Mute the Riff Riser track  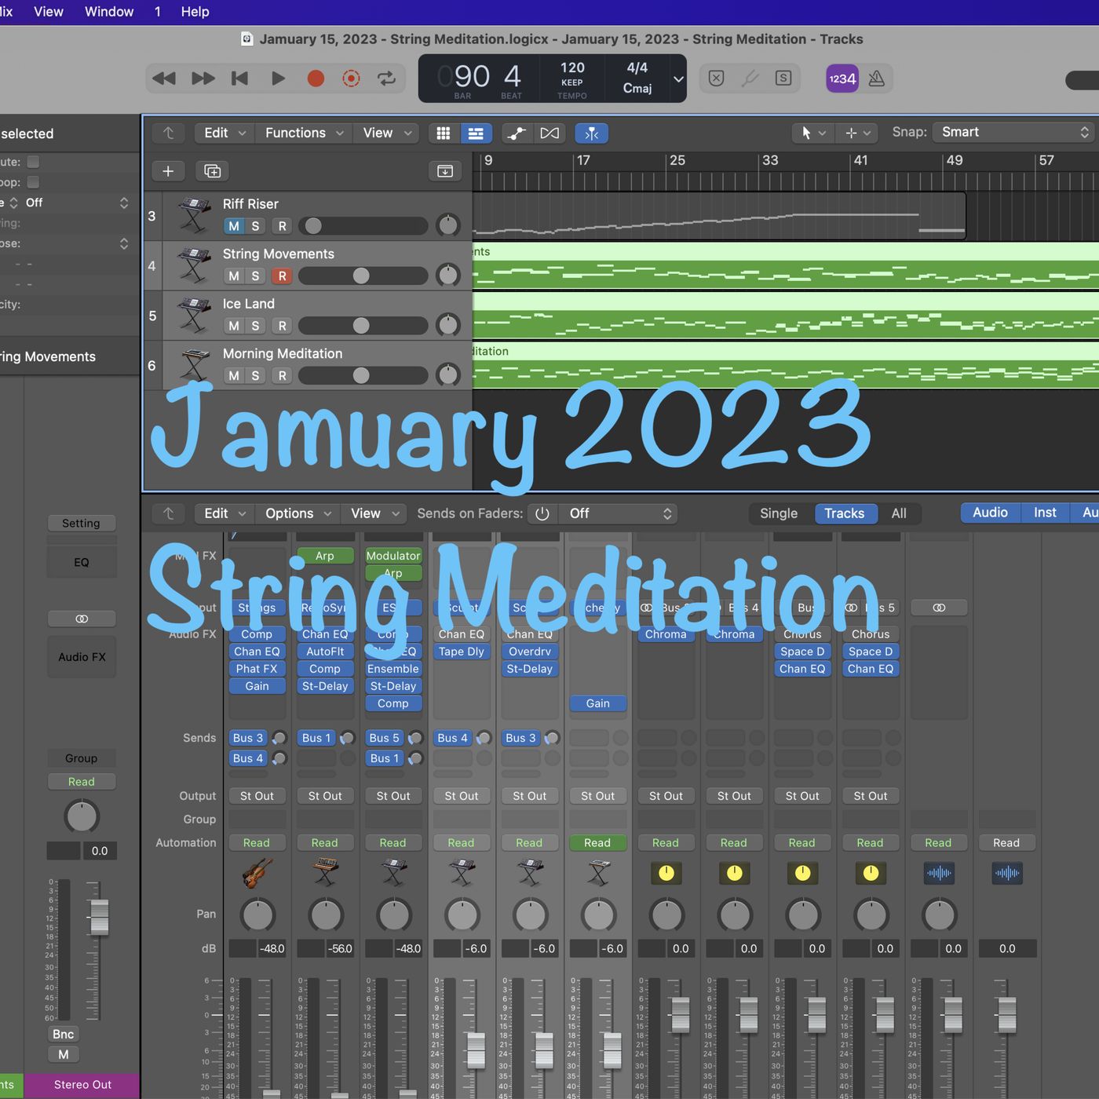(x=234, y=226)
